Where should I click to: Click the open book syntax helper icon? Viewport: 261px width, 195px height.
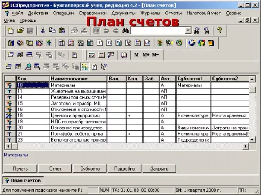click(x=124, y=55)
